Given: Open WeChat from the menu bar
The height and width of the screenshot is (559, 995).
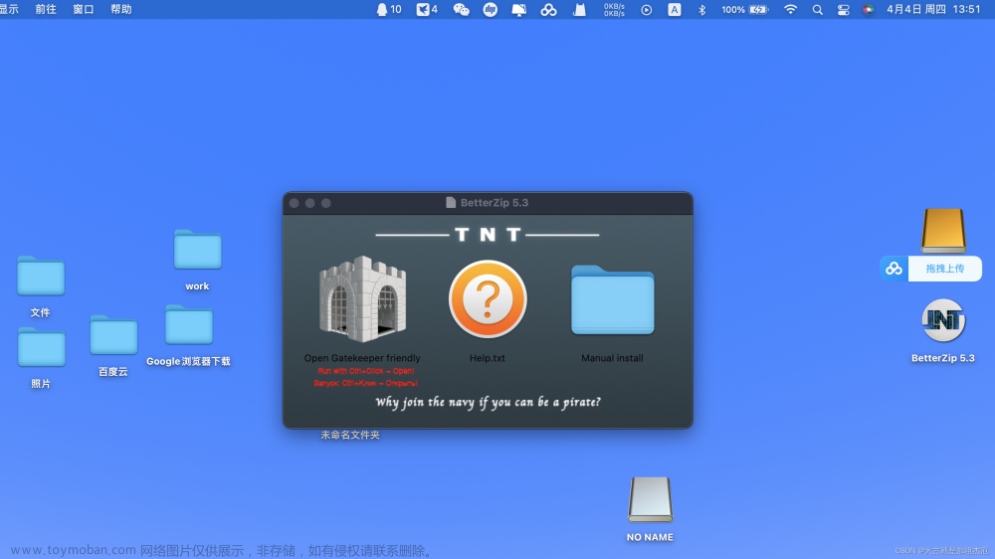Looking at the screenshot, I should pos(462,10).
